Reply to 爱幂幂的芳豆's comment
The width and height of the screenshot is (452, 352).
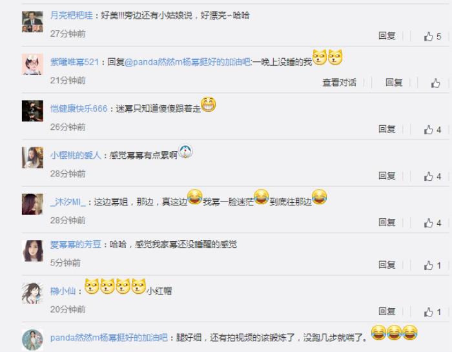tap(387, 265)
